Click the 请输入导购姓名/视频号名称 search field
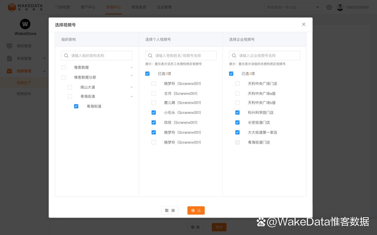The height and width of the screenshot is (235, 377). coord(181,55)
